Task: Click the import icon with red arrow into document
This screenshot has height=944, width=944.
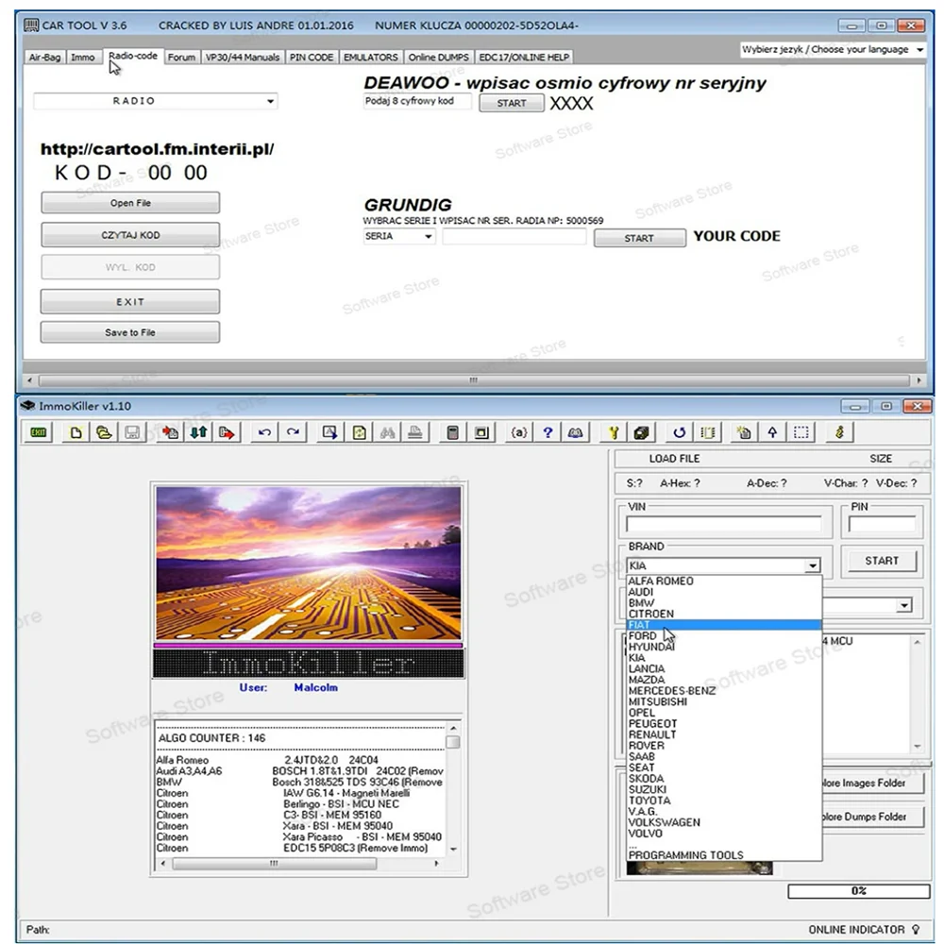Action: pos(170,432)
